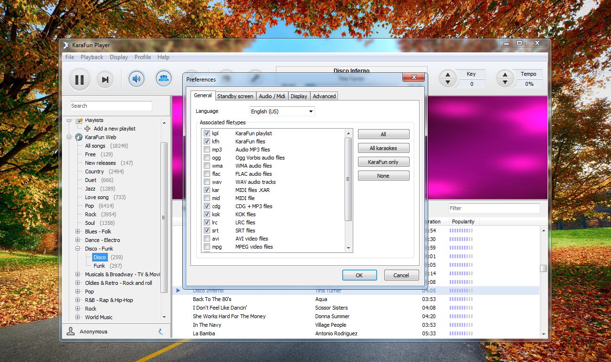Open the File menu
The height and width of the screenshot is (362, 611).
70,57
